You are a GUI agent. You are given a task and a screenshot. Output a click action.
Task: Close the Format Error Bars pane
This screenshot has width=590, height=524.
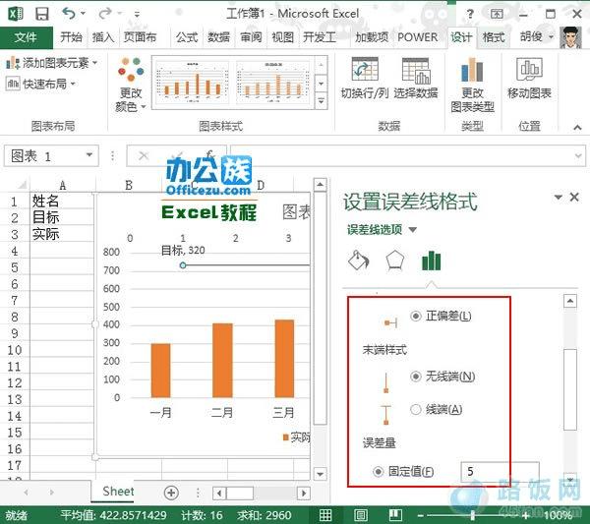click(x=574, y=197)
